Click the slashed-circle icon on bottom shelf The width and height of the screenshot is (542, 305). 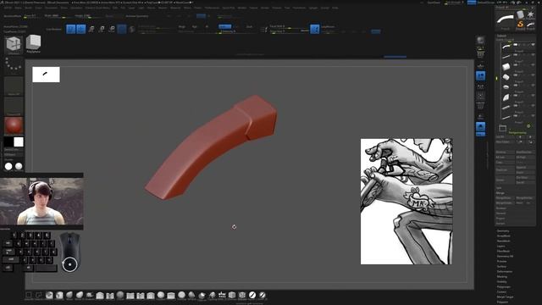[252, 295]
